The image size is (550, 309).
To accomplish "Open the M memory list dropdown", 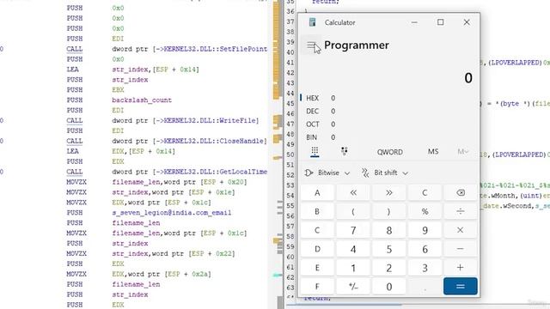I will coord(462,151).
